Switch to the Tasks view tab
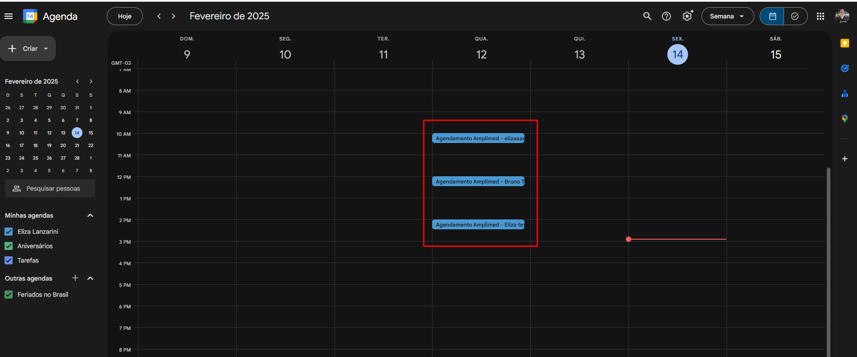The width and height of the screenshot is (857, 357). click(x=795, y=16)
